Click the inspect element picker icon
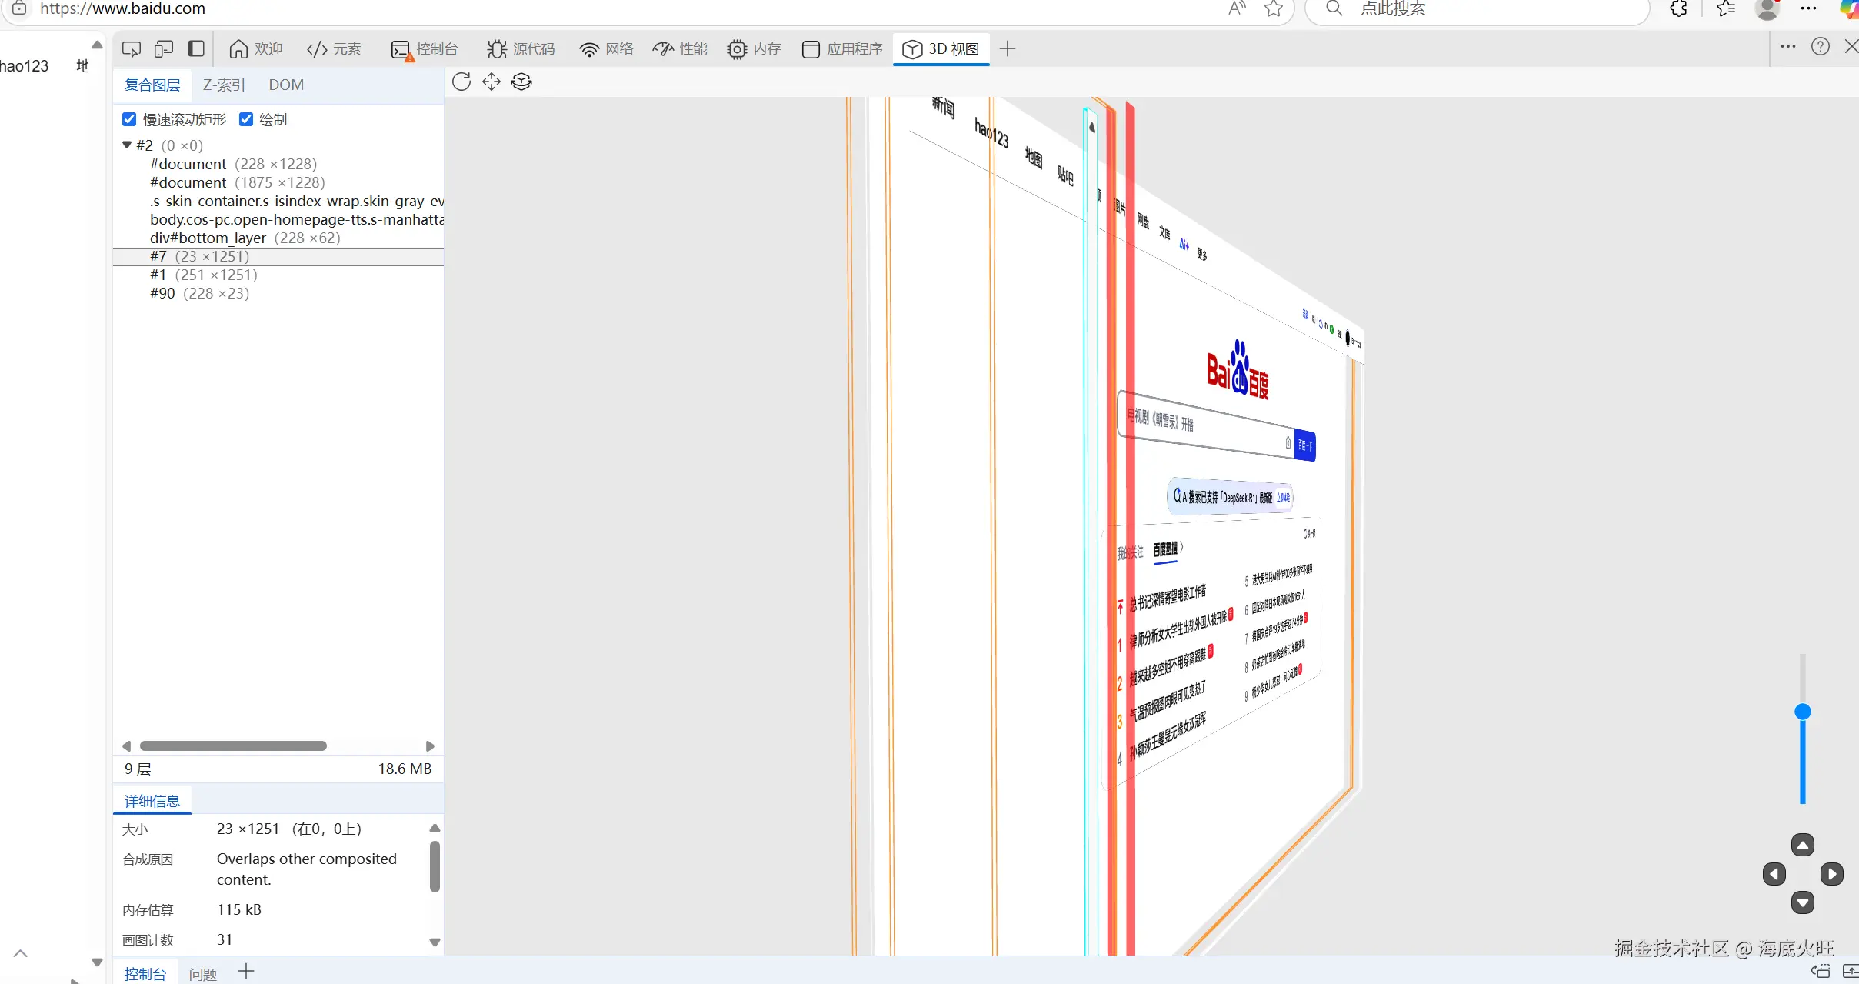Image resolution: width=1859 pixels, height=984 pixels. (x=132, y=49)
